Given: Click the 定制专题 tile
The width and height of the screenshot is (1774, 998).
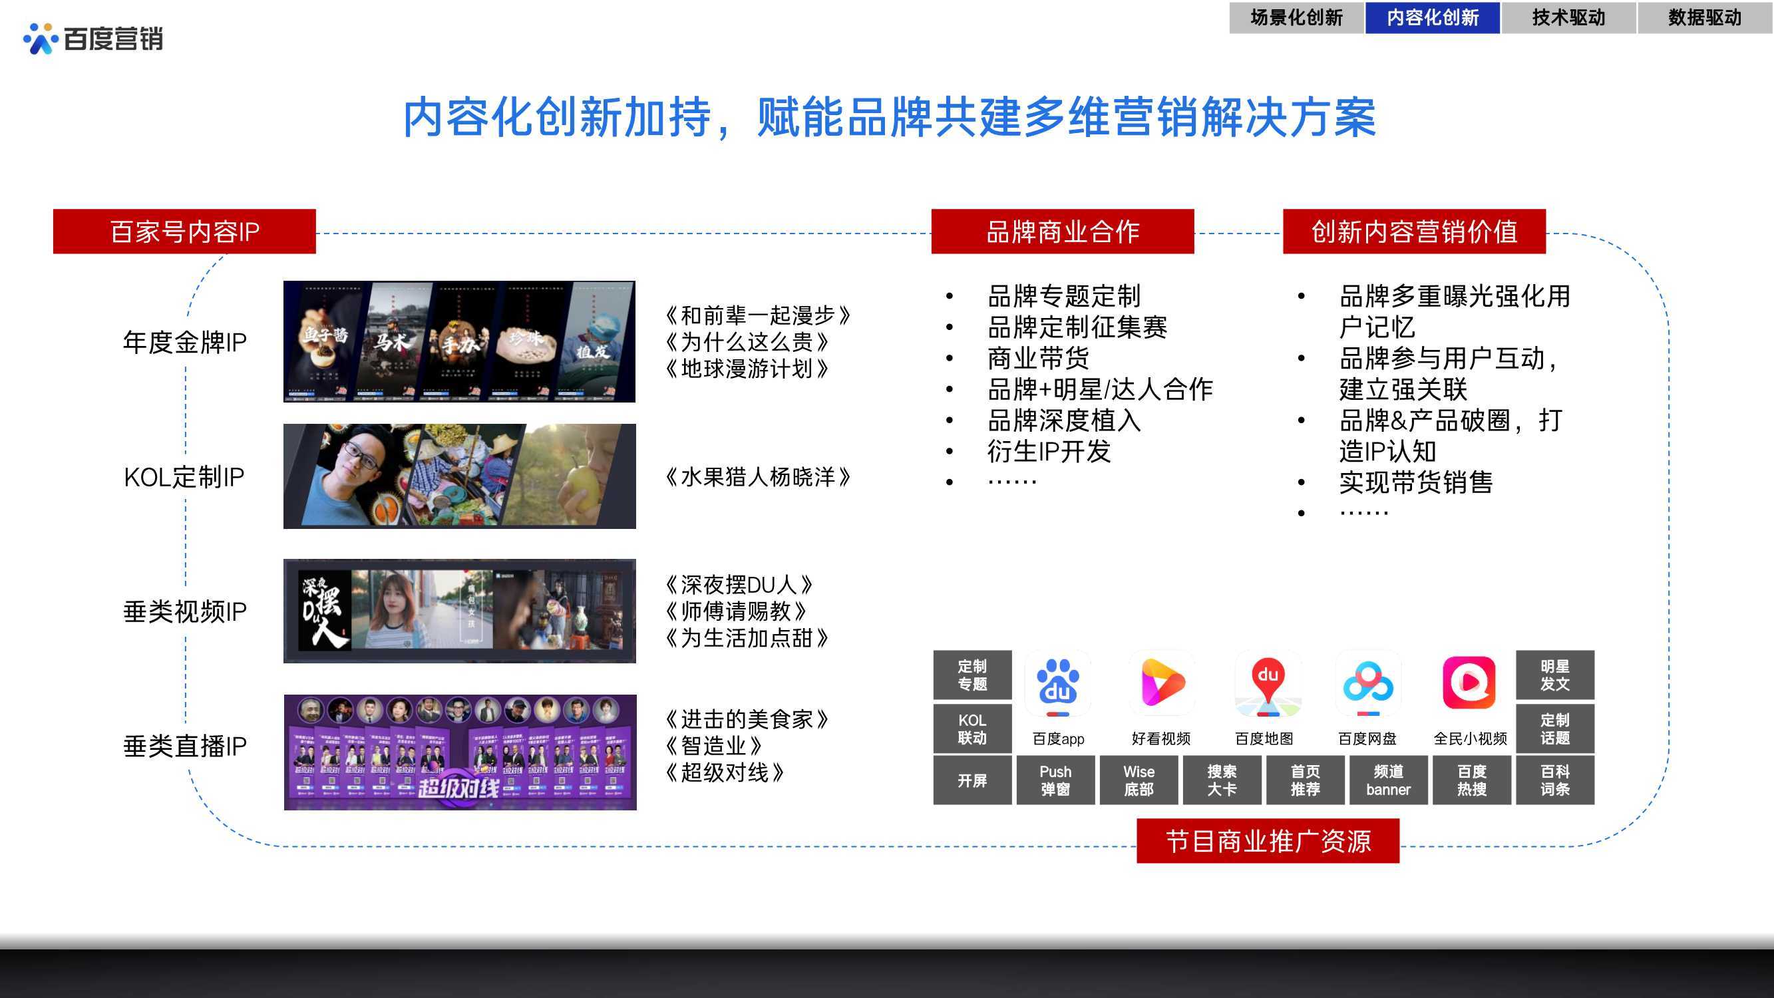Looking at the screenshot, I should (x=972, y=675).
